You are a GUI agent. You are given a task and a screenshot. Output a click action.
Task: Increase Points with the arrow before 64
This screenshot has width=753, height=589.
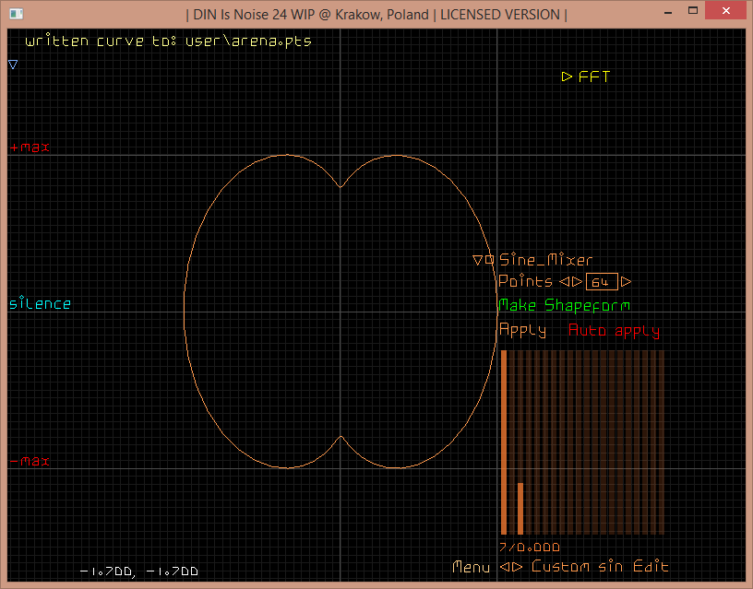[577, 282]
